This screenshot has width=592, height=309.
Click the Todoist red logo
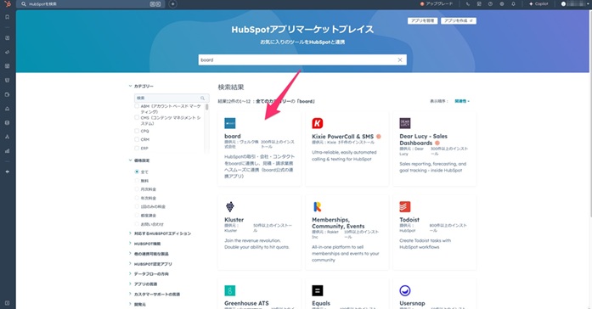405,207
